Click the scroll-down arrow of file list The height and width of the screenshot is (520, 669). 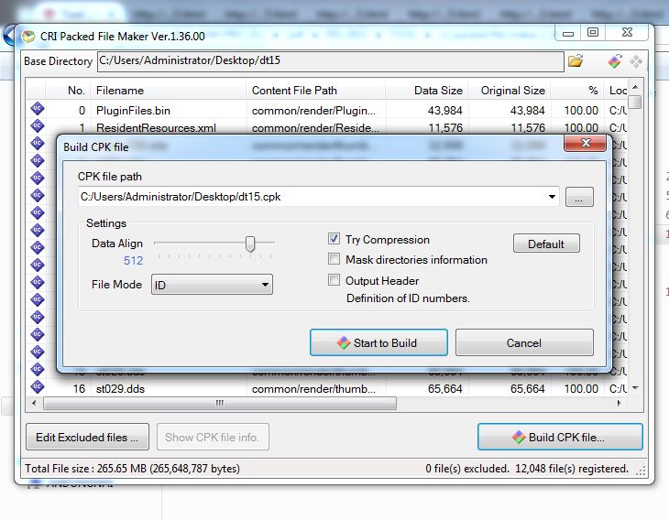click(635, 388)
